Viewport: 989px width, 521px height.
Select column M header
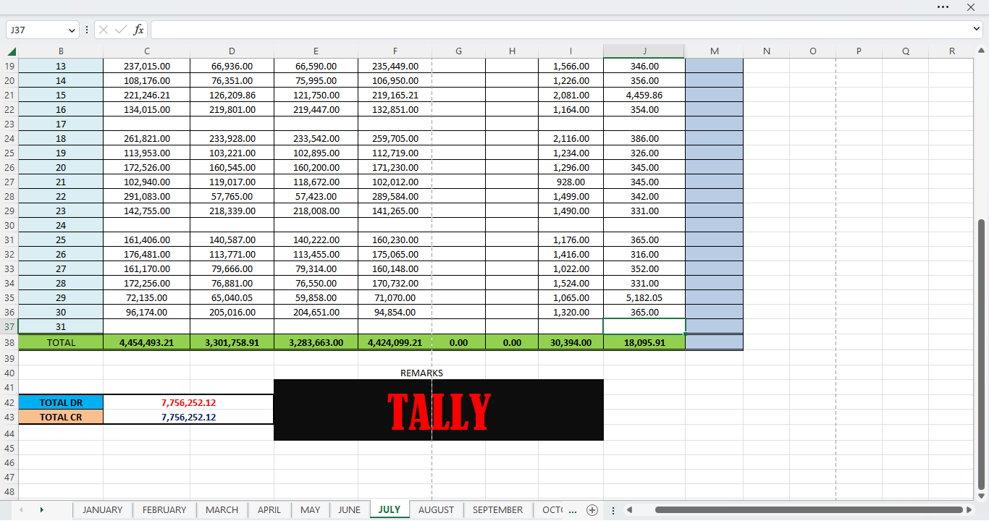(715, 51)
